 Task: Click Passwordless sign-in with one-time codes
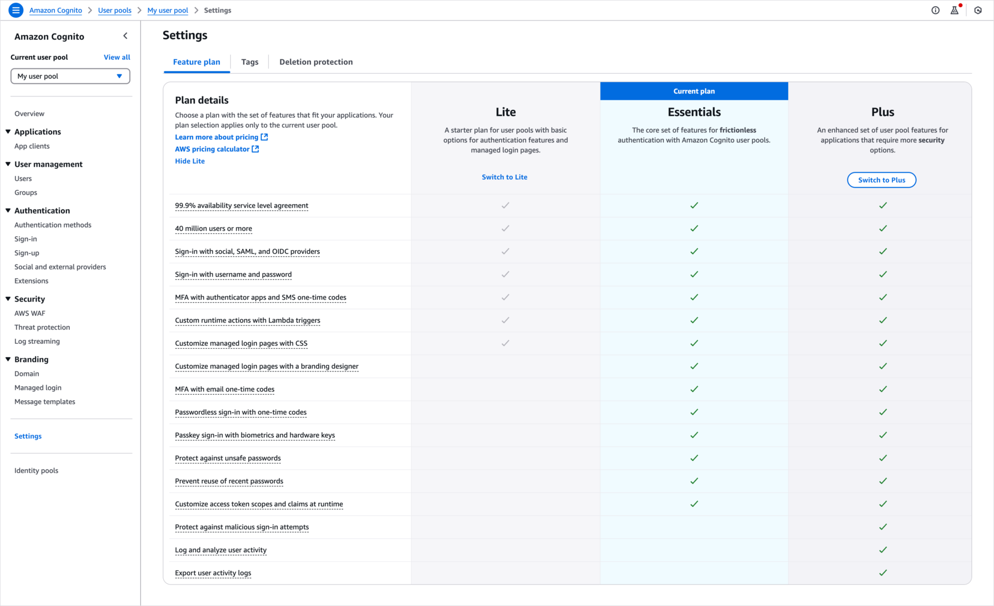pos(241,413)
